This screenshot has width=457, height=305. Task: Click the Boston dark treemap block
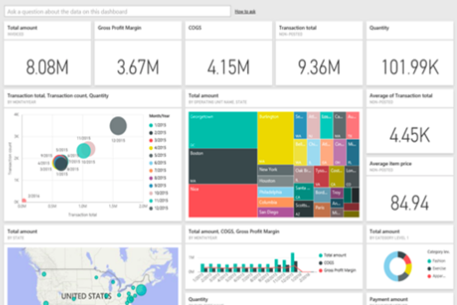(x=223, y=166)
